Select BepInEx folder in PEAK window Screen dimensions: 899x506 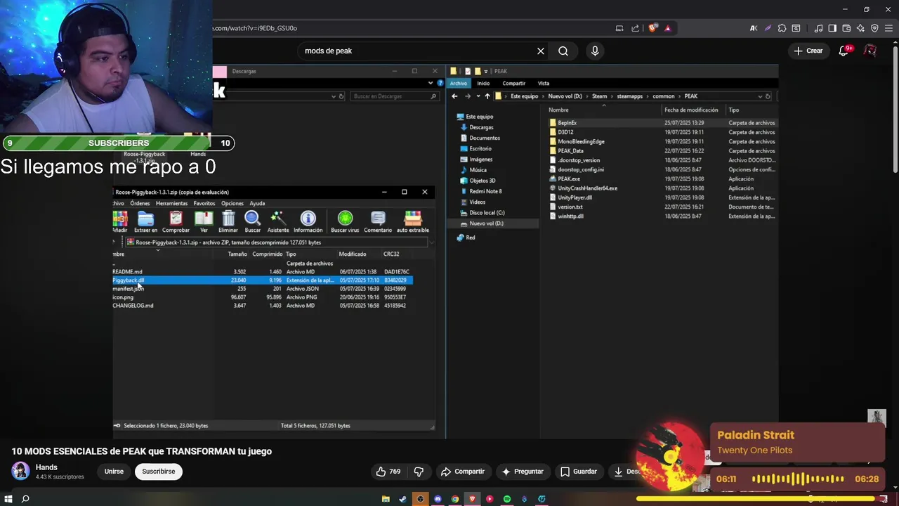567,123
